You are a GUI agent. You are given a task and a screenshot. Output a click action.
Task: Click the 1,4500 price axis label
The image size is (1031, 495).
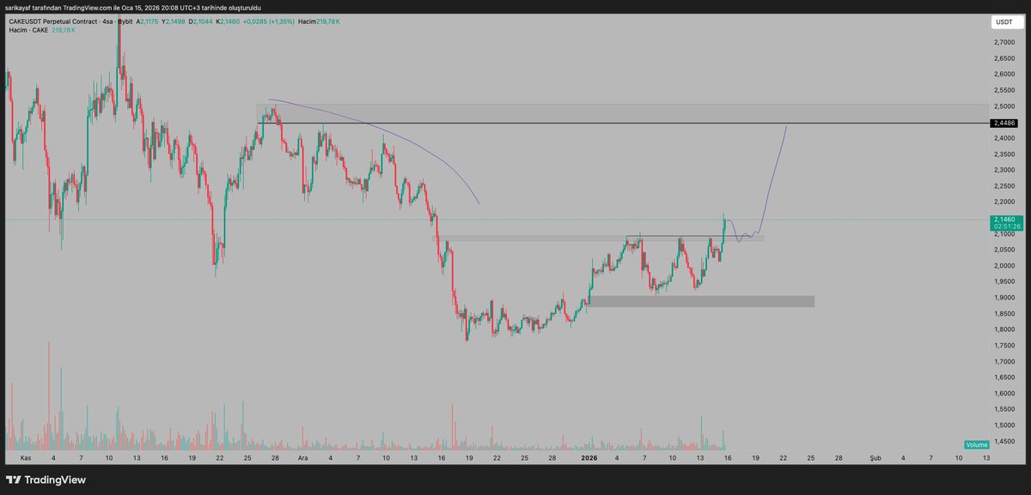click(x=1003, y=441)
